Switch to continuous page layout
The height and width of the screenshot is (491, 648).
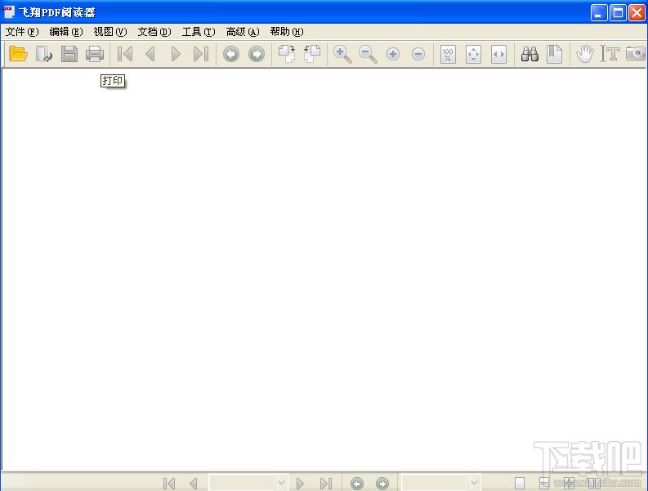click(544, 483)
